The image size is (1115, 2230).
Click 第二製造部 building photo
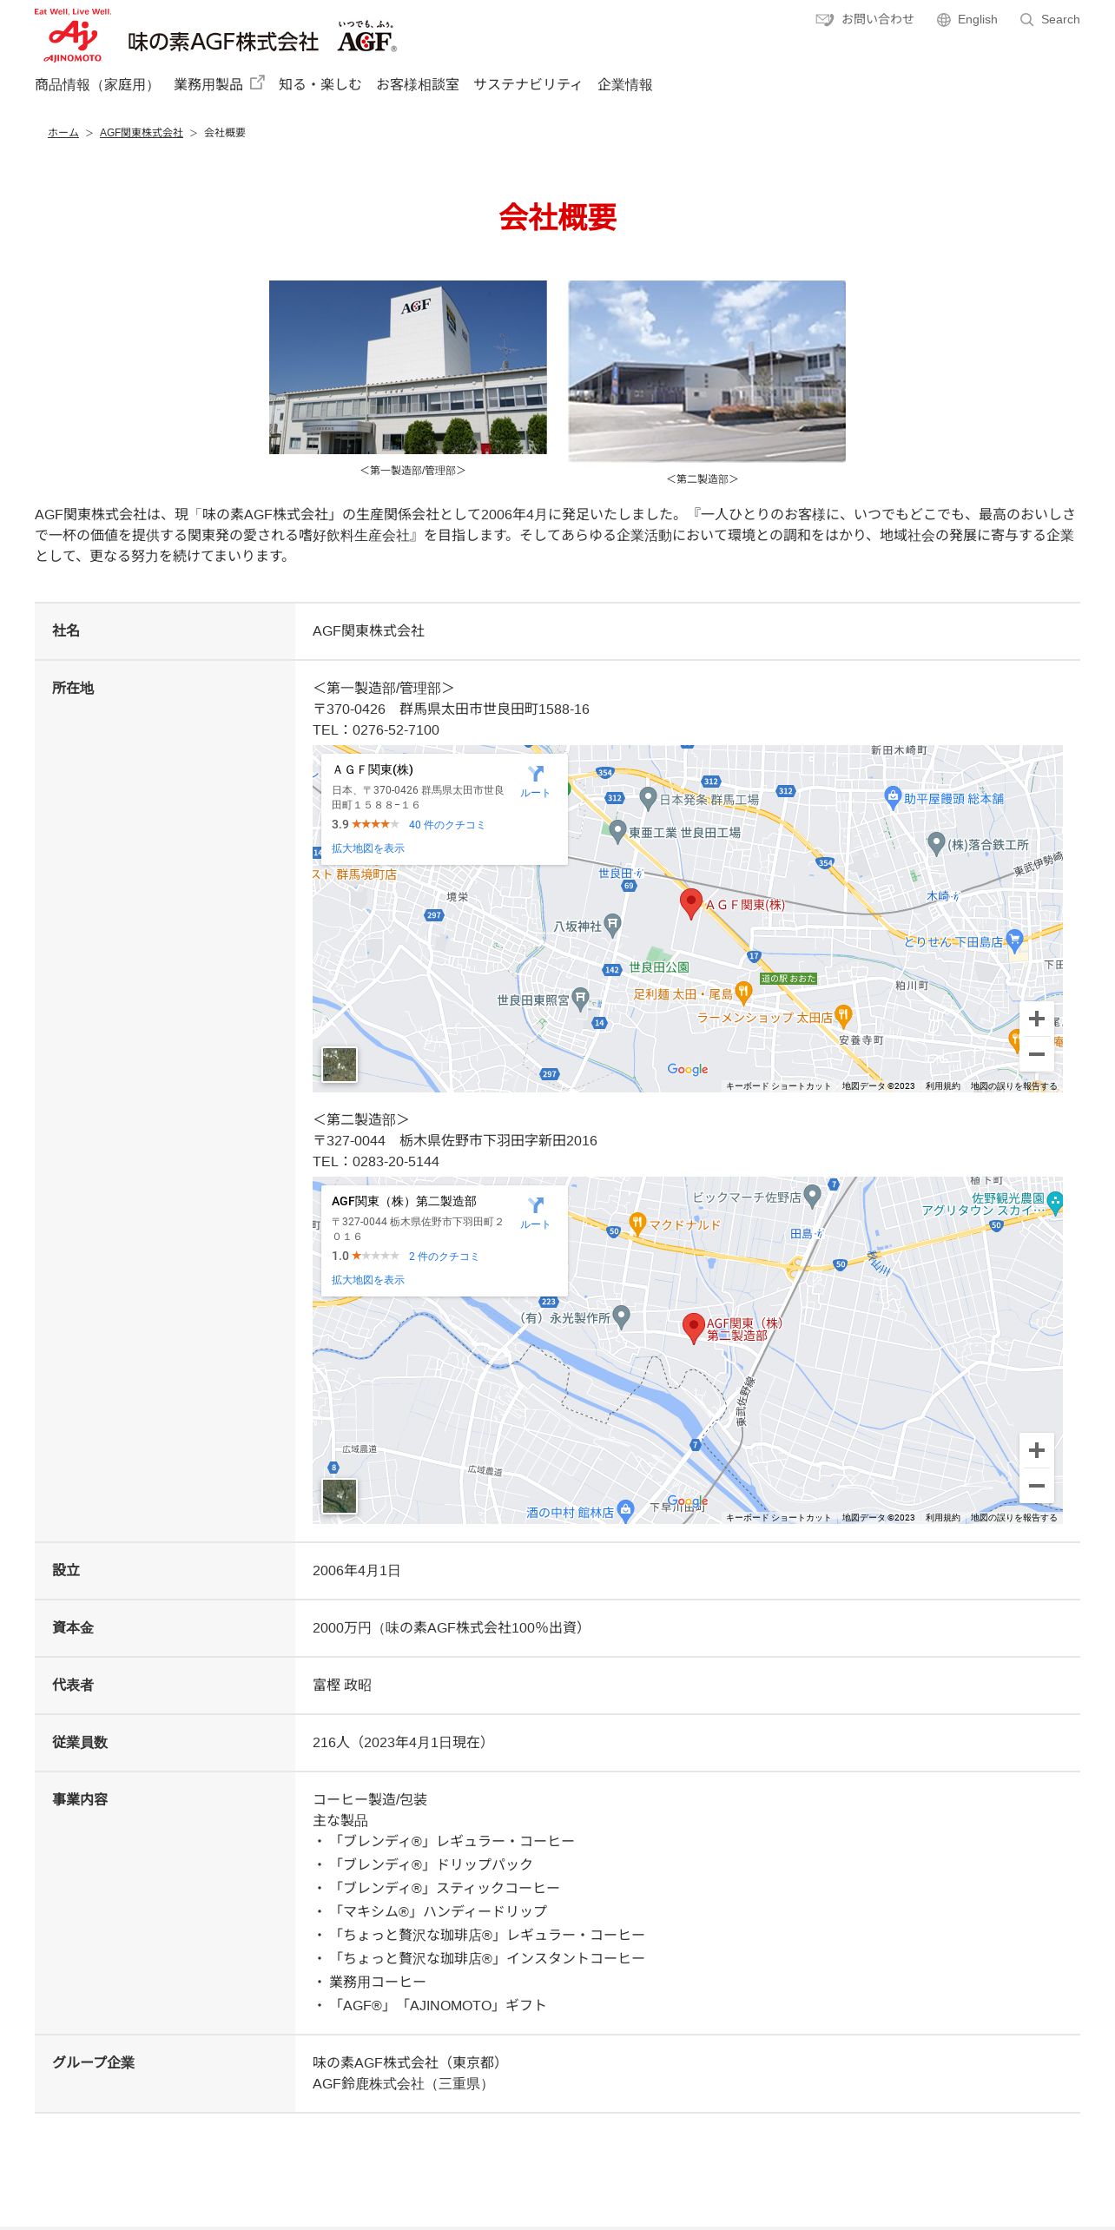point(707,371)
